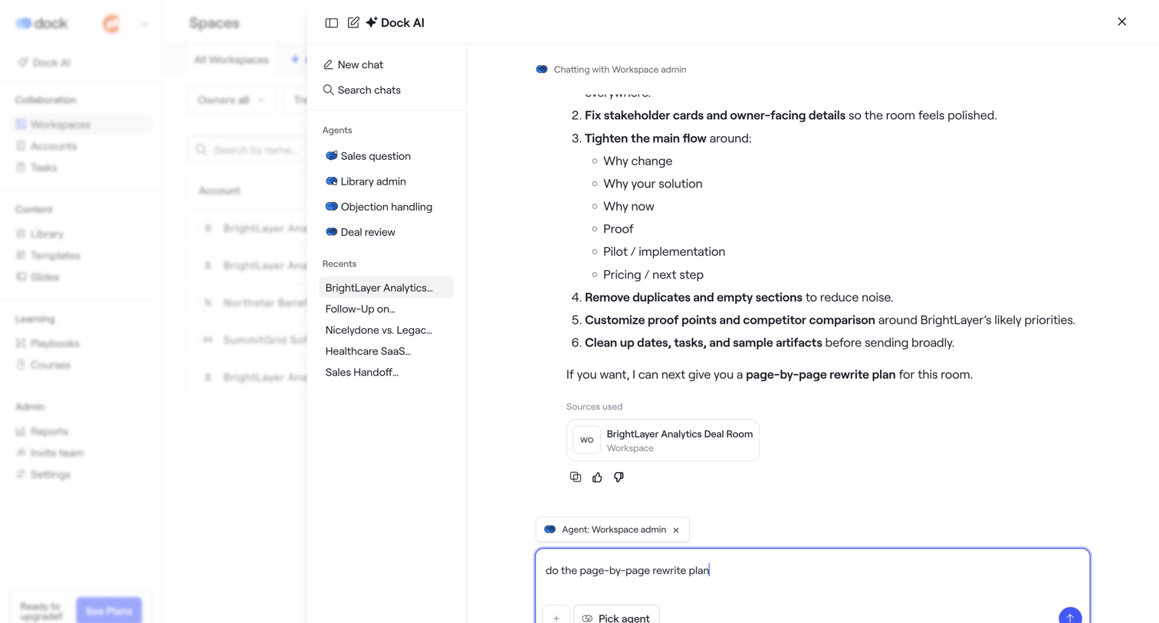Image resolution: width=1159 pixels, height=623 pixels.
Task: Select the Sales question agent
Action: (368, 156)
